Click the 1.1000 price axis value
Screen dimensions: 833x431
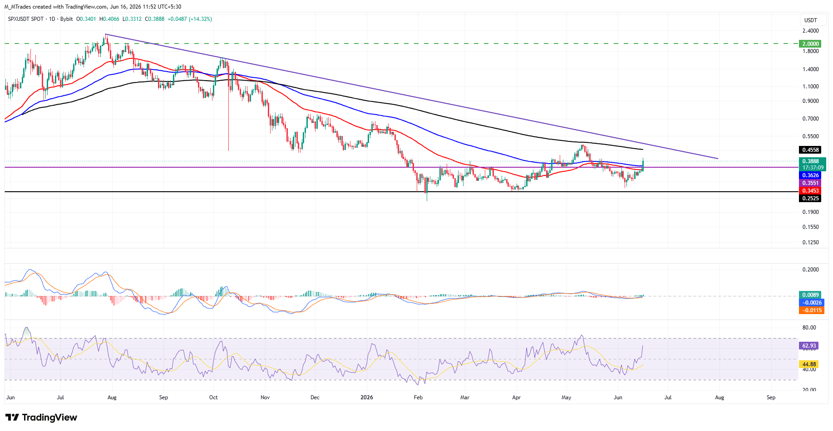coord(811,87)
